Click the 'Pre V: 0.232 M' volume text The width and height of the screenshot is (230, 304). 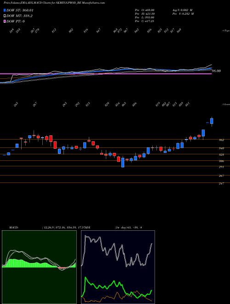pos(183,14)
